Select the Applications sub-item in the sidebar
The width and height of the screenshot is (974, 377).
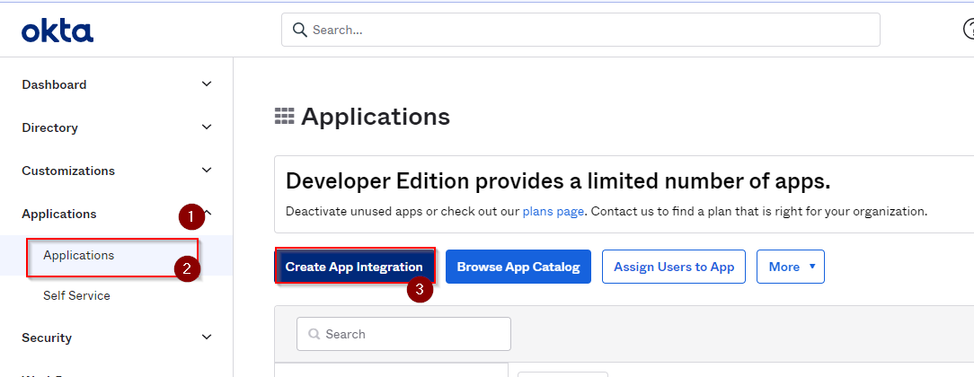79,256
